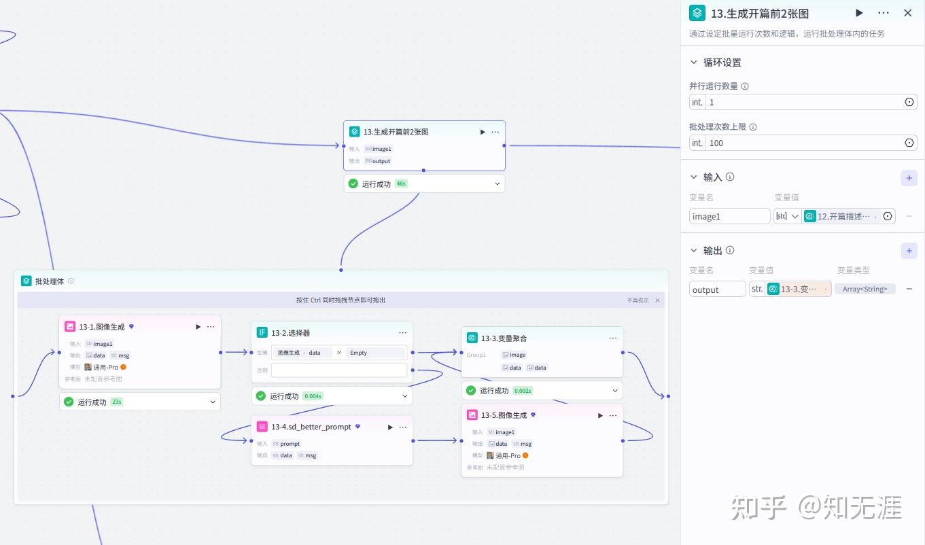
Task: Run the 13.生成开篇前2张图 node on canvas
Action: [x=483, y=132]
